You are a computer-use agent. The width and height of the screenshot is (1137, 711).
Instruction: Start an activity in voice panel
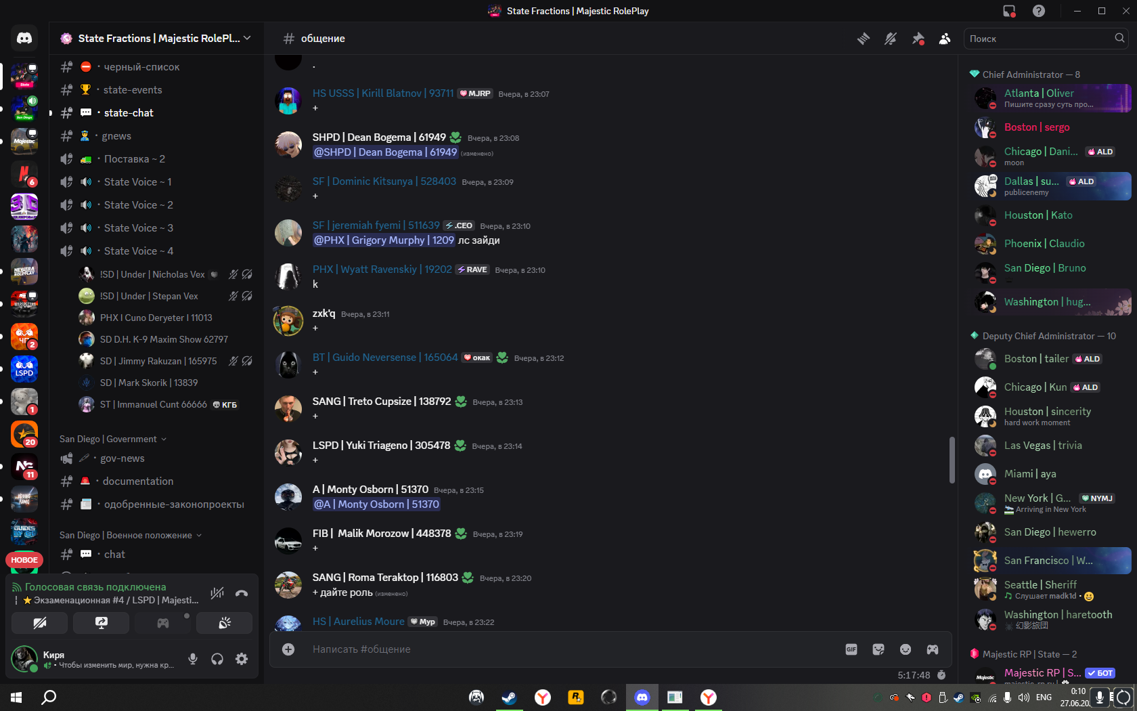point(163,623)
